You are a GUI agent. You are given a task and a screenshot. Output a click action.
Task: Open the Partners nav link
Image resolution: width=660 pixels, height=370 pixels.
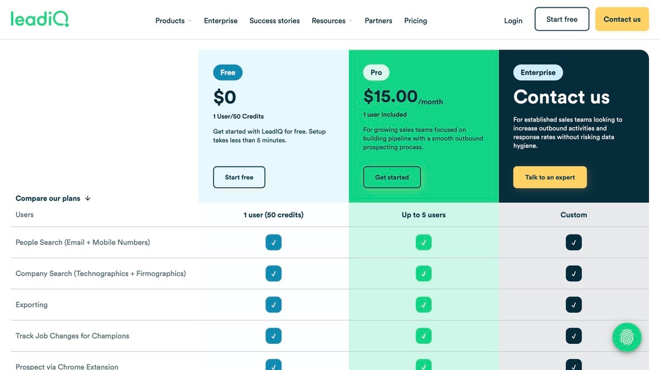(x=378, y=21)
